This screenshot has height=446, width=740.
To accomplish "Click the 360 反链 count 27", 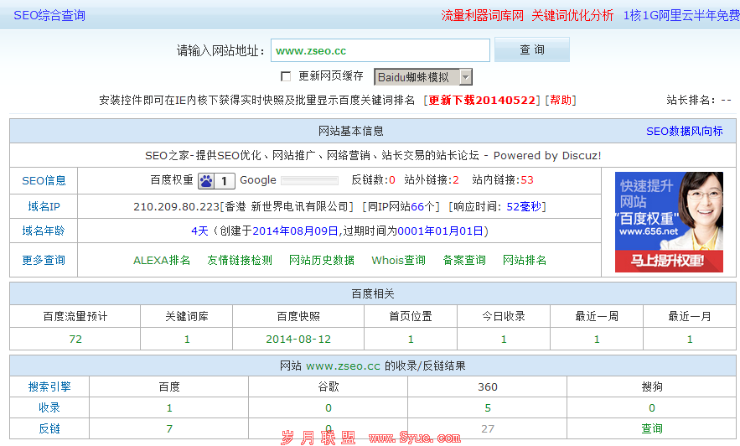I will click(488, 428).
